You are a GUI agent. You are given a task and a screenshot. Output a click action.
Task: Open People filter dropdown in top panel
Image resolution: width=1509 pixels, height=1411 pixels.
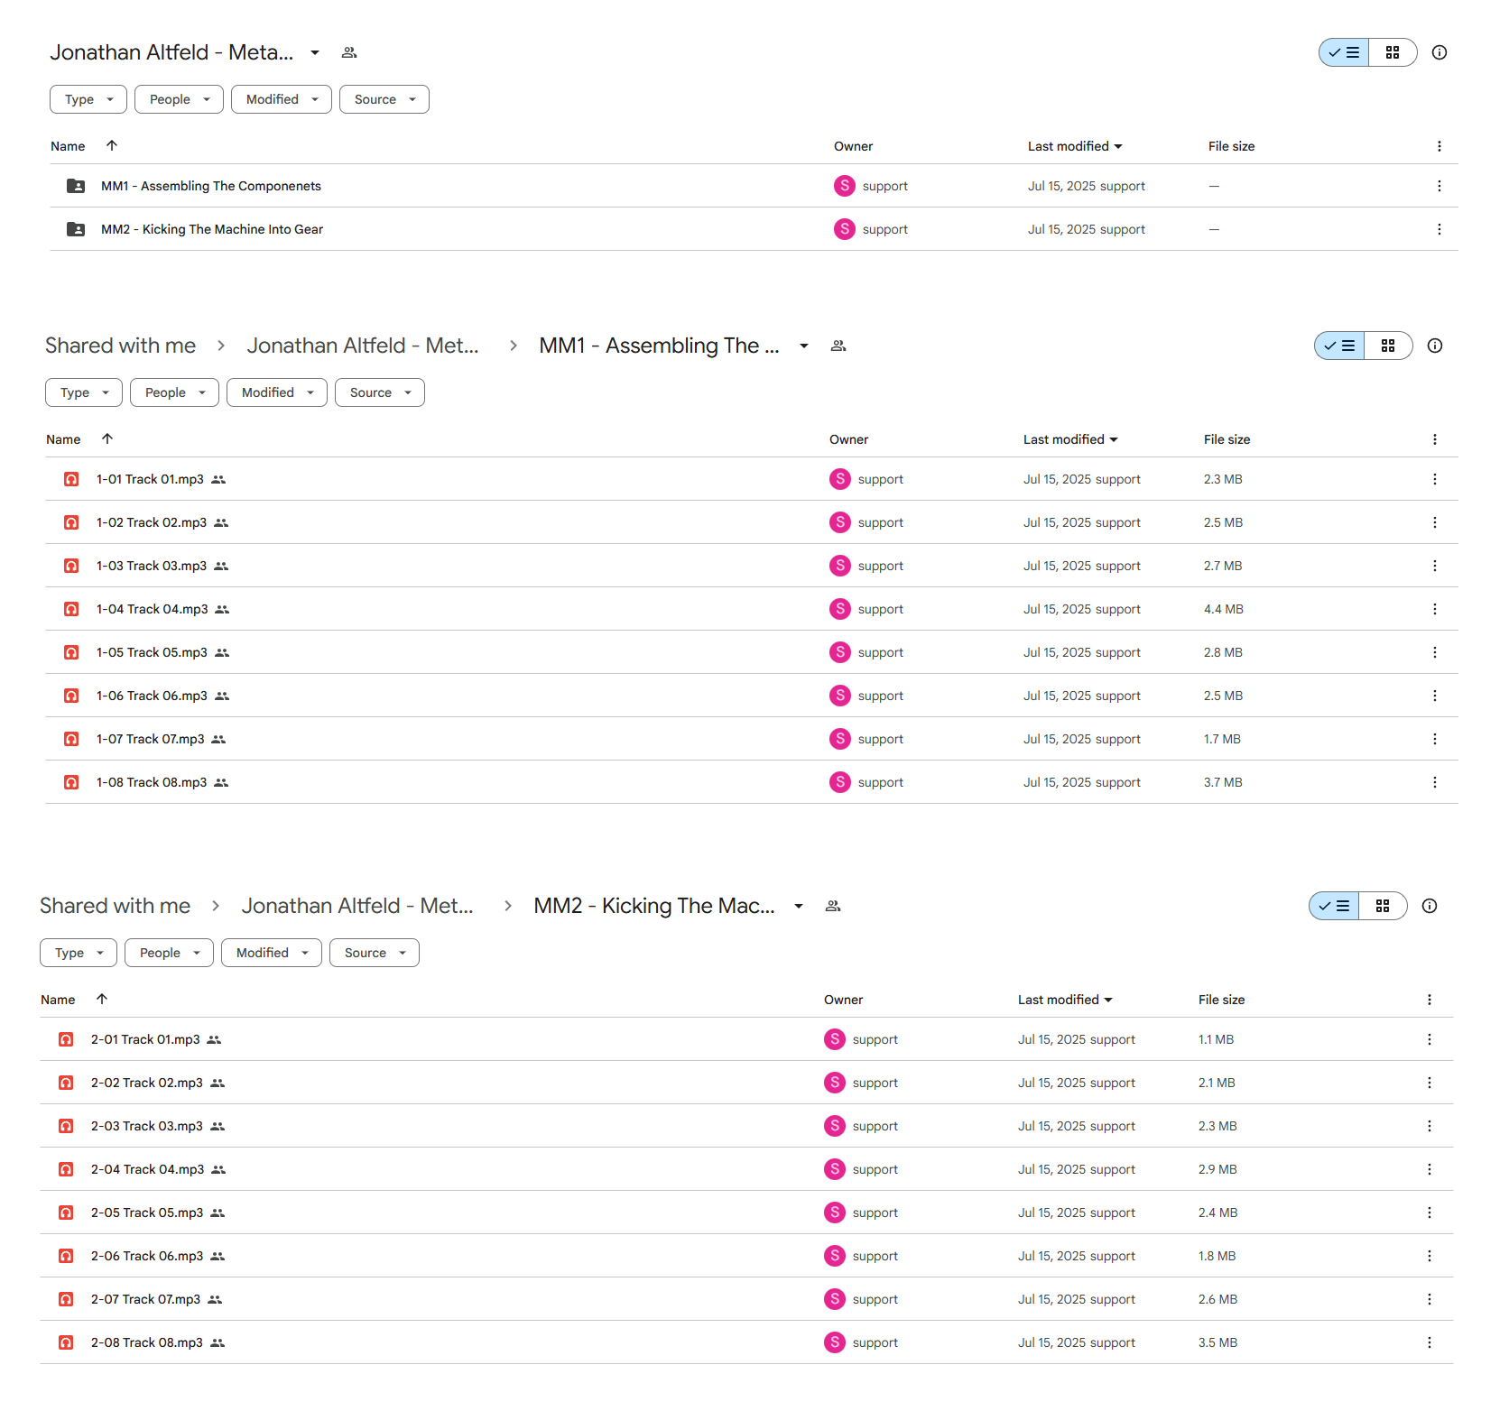point(179,99)
